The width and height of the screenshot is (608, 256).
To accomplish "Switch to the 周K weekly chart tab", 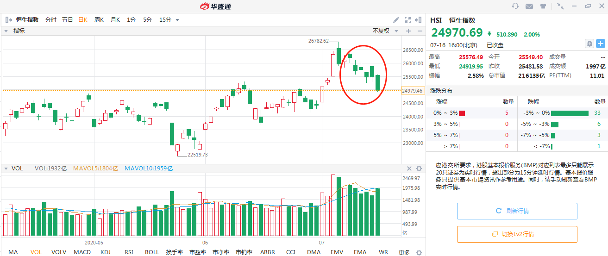I will [x=99, y=20].
